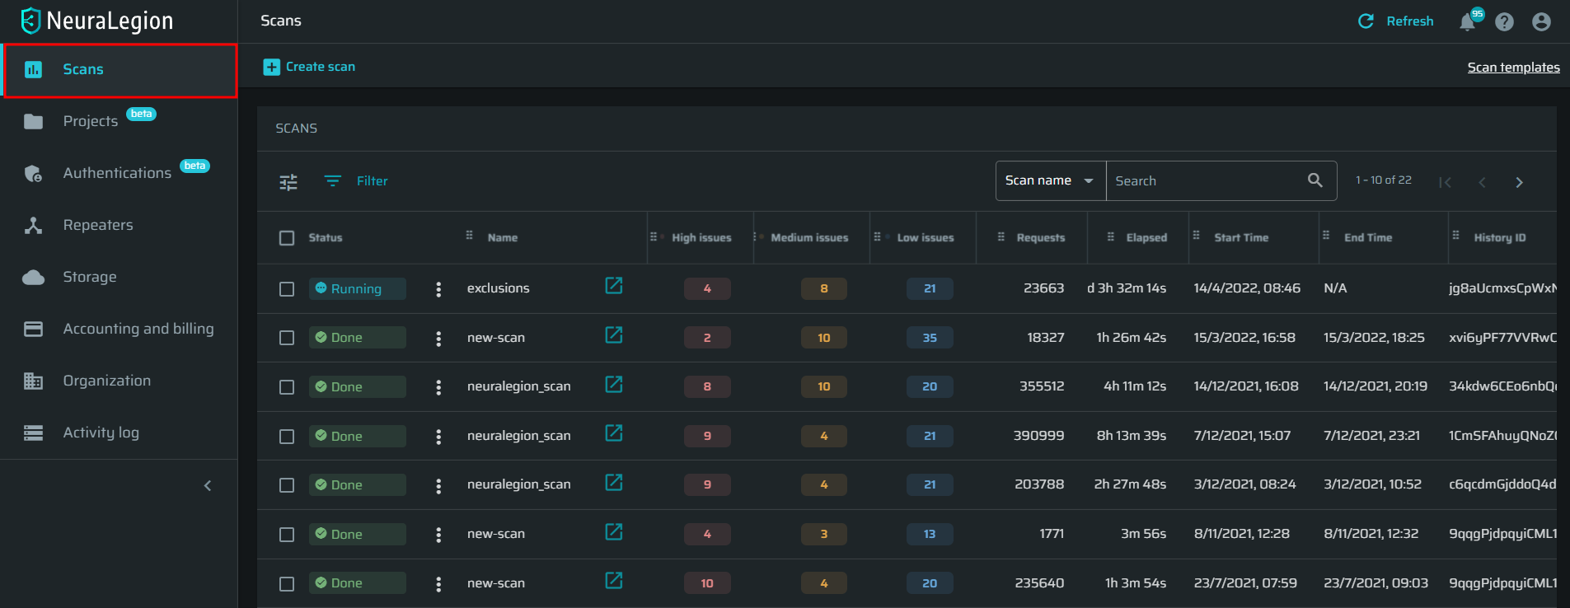The height and width of the screenshot is (608, 1570).
Task: Select checkbox for 15/3/2022 new-scan
Action: point(287,338)
